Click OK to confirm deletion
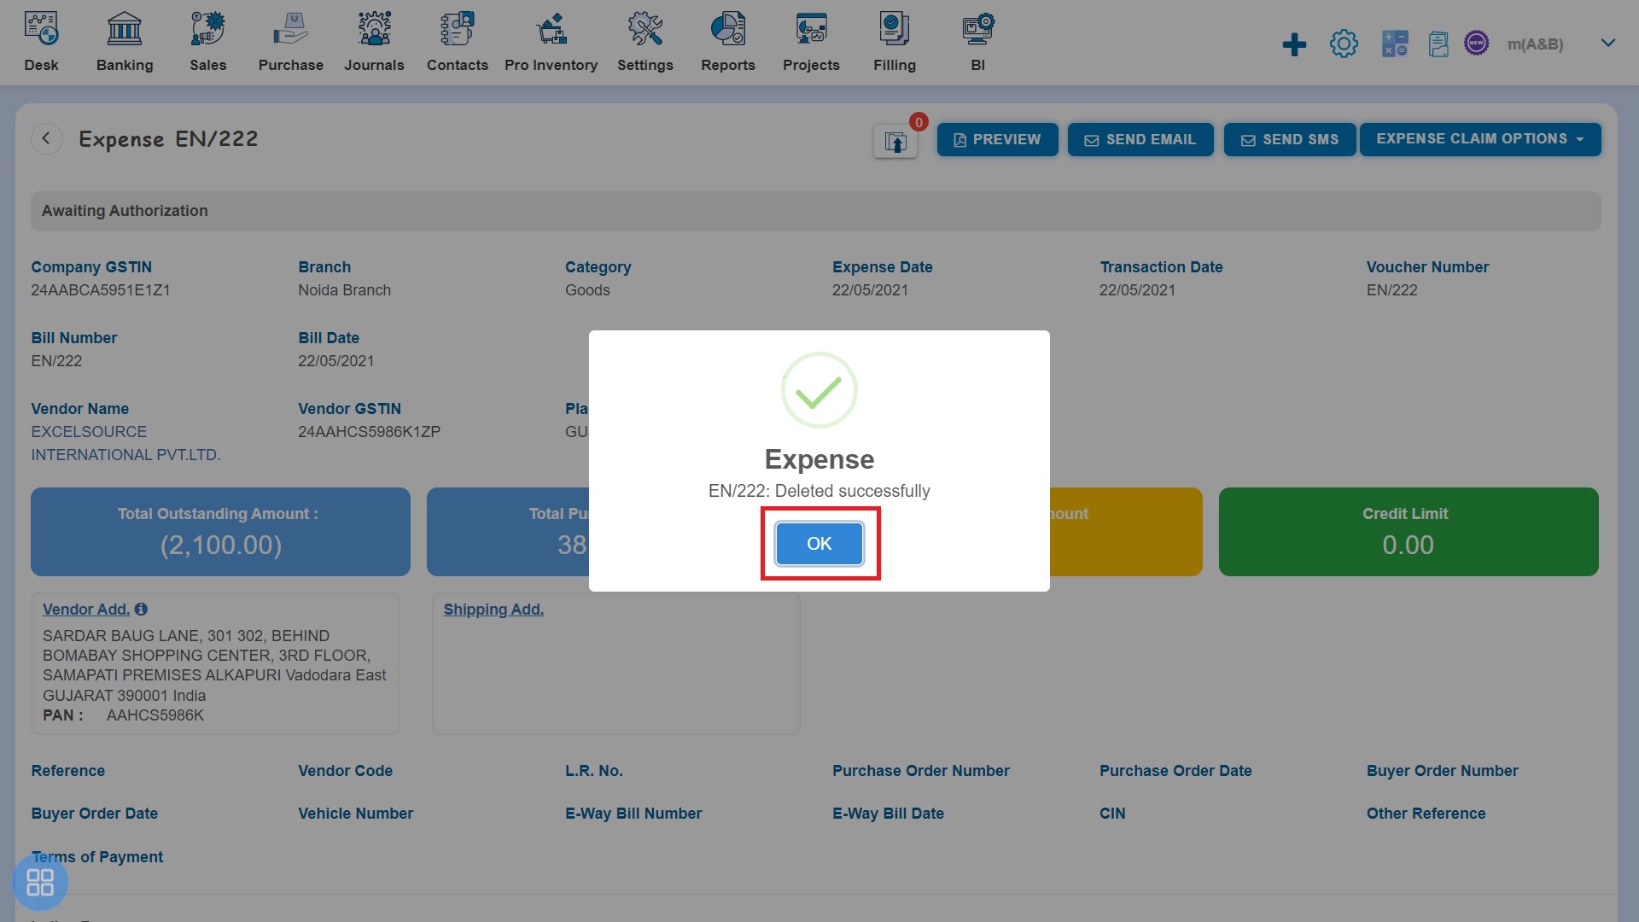This screenshot has width=1639, height=922. tap(819, 544)
